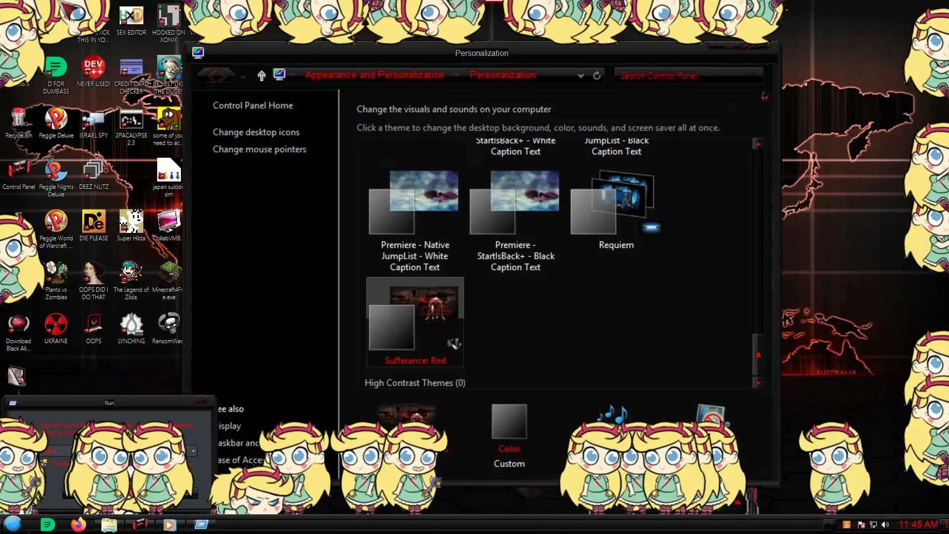This screenshot has width=949, height=534.
Task: Expand the address bar history dropdown
Action: click(x=581, y=76)
